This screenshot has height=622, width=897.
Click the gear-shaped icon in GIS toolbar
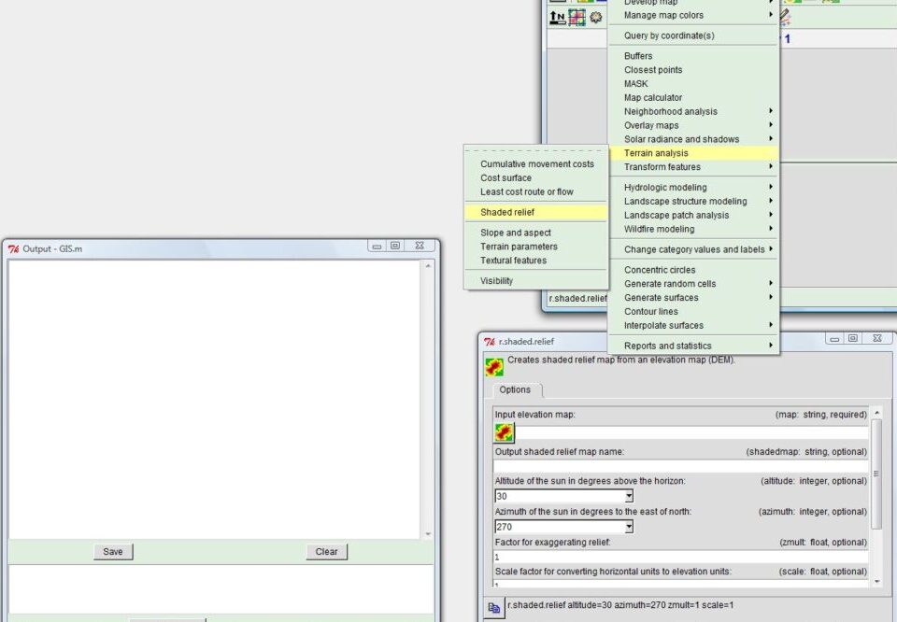pyautogui.click(x=596, y=18)
